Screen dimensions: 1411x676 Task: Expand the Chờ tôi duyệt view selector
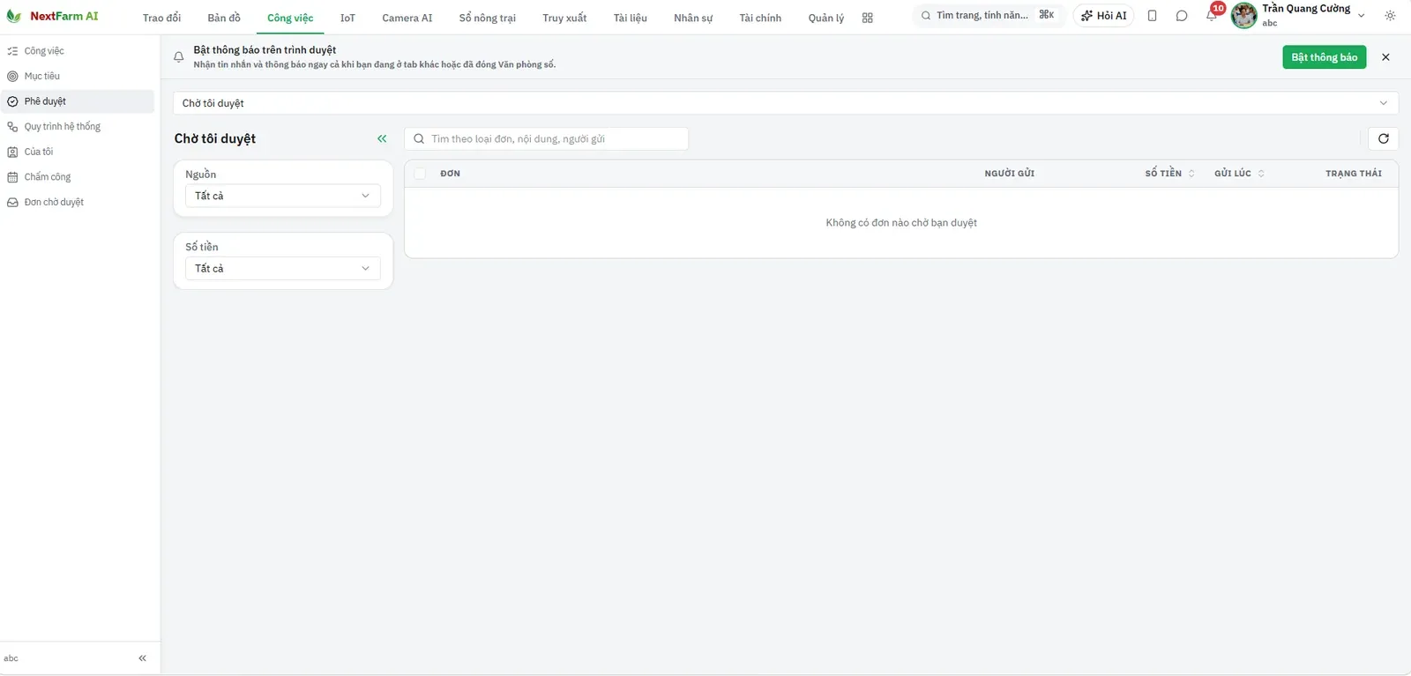click(785, 103)
